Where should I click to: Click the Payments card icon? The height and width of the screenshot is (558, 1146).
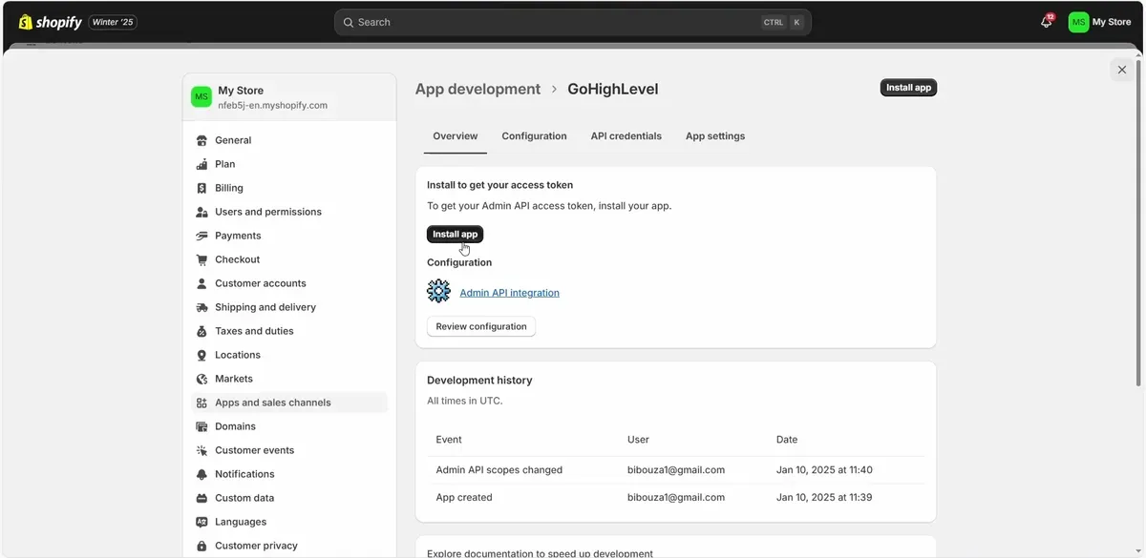(x=202, y=236)
